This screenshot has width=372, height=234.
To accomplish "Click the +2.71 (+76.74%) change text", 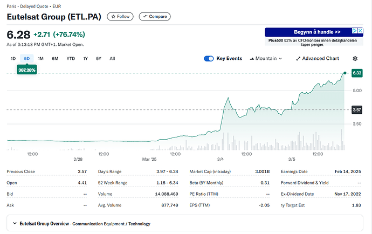I will click(59, 35).
